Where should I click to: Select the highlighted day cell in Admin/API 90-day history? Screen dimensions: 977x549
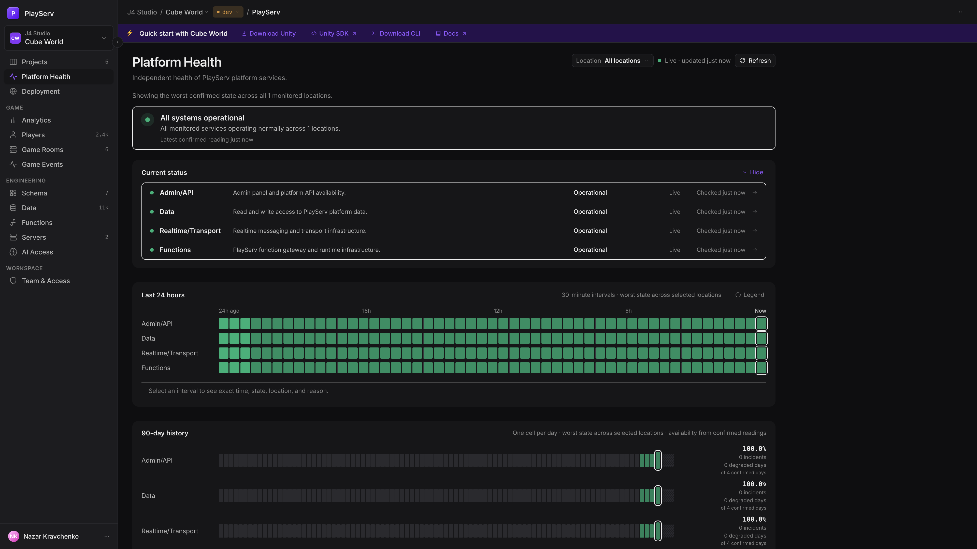pyautogui.click(x=658, y=460)
